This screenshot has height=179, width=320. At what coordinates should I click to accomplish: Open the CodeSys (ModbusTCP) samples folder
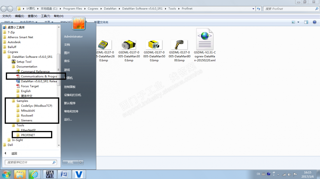34,106
